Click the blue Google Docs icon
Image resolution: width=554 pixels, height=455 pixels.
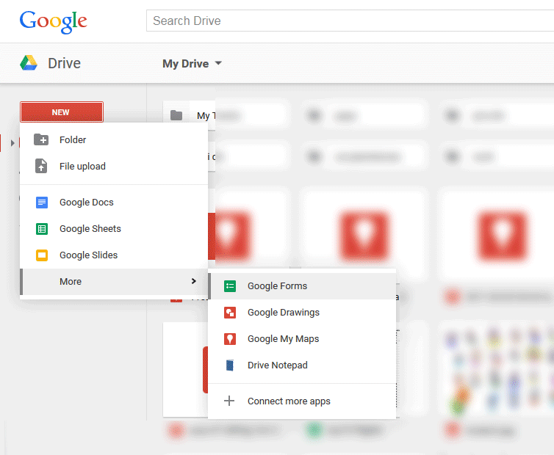[x=42, y=203]
